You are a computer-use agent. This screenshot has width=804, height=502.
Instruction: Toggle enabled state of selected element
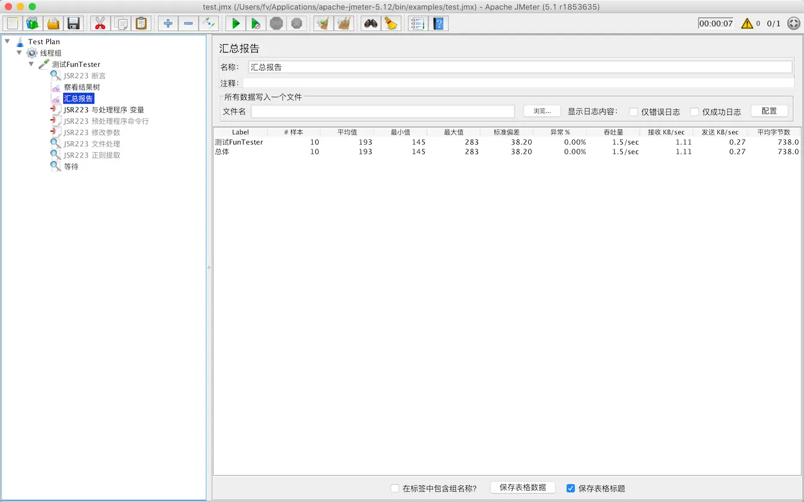208,23
